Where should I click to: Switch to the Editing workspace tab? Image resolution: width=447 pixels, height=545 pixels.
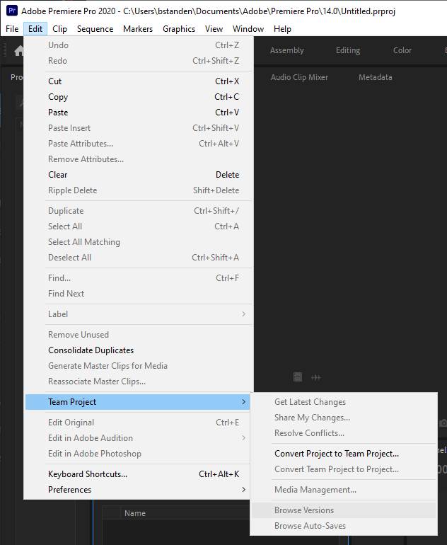347,50
